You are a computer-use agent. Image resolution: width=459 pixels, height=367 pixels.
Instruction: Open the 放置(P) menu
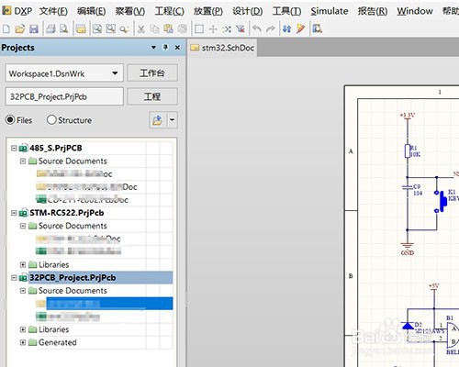pyautogui.click(x=208, y=11)
